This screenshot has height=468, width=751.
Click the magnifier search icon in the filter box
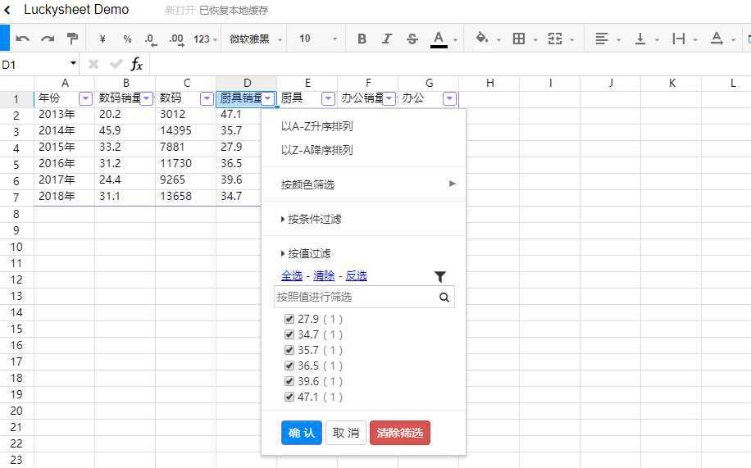click(444, 297)
